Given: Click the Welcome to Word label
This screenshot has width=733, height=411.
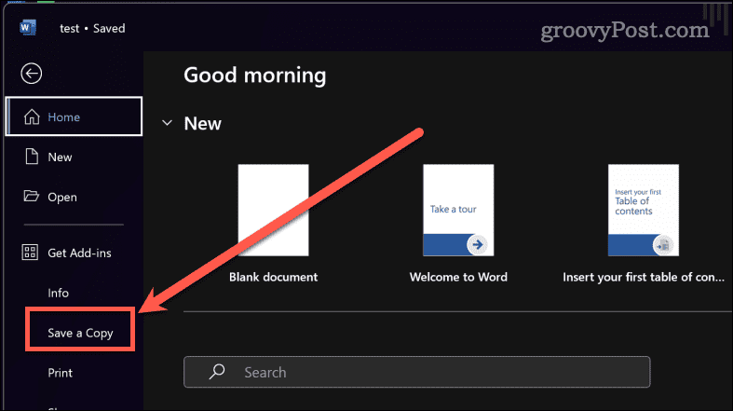Looking at the screenshot, I should point(458,278).
